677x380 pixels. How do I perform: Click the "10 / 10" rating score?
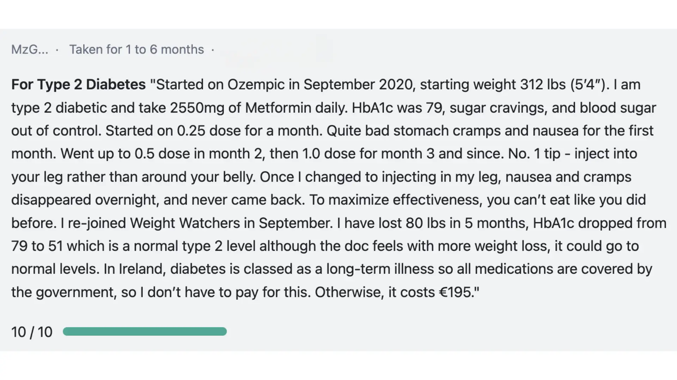coord(32,332)
